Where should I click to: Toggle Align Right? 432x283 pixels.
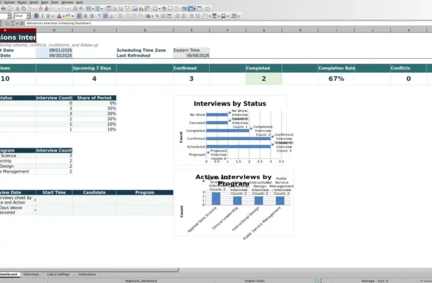pos(92,16)
